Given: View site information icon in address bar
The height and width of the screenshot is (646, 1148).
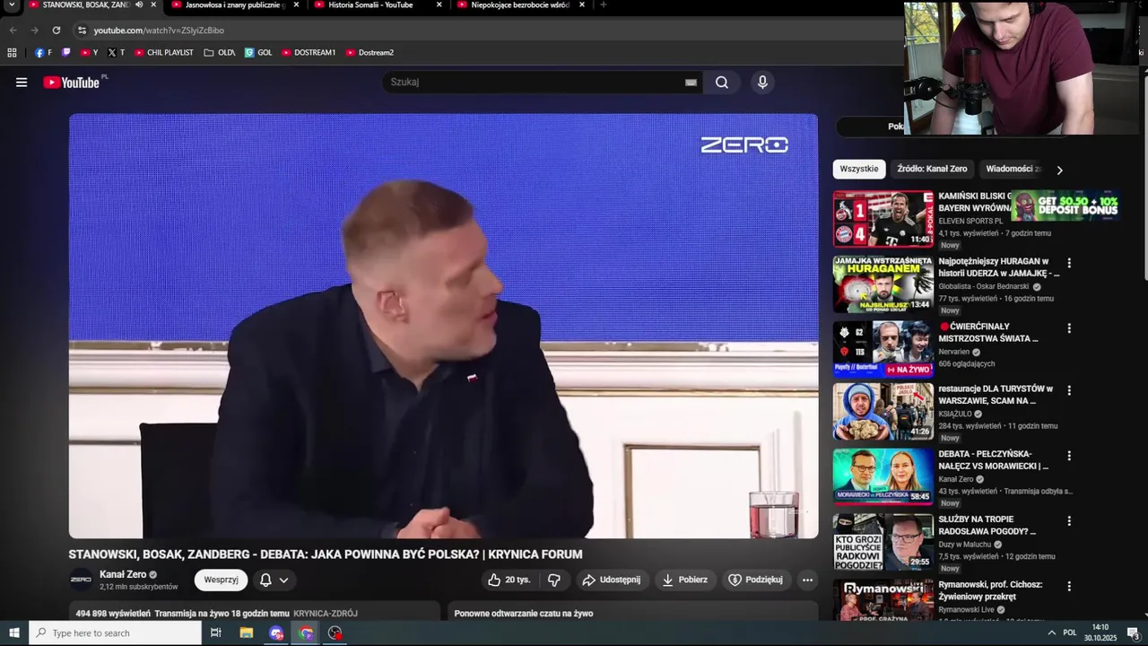Looking at the screenshot, I should [82, 31].
